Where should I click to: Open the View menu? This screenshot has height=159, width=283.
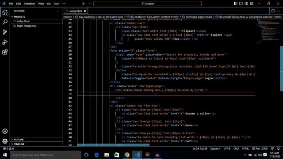tap(41, 4)
